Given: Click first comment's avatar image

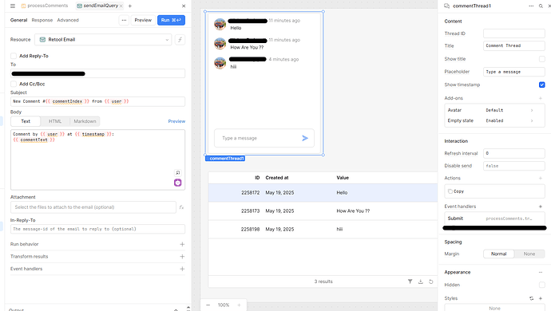Looking at the screenshot, I should (220, 24).
